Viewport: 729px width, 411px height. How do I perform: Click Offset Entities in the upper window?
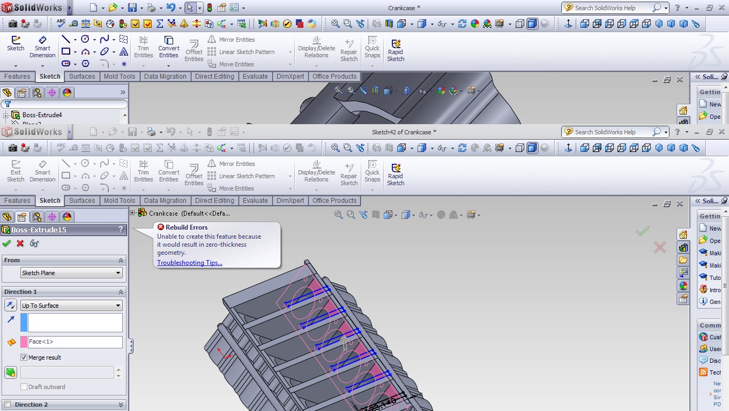coord(194,51)
